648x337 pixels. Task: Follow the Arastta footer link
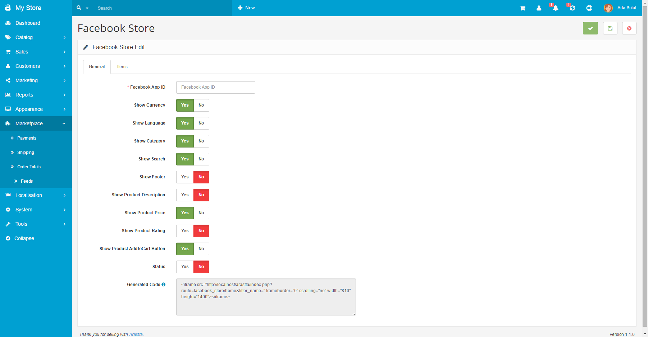tap(136, 334)
